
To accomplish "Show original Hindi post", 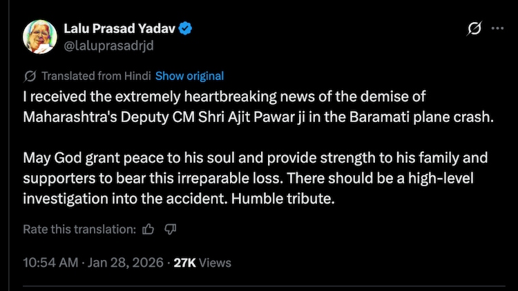I will point(189,76).
